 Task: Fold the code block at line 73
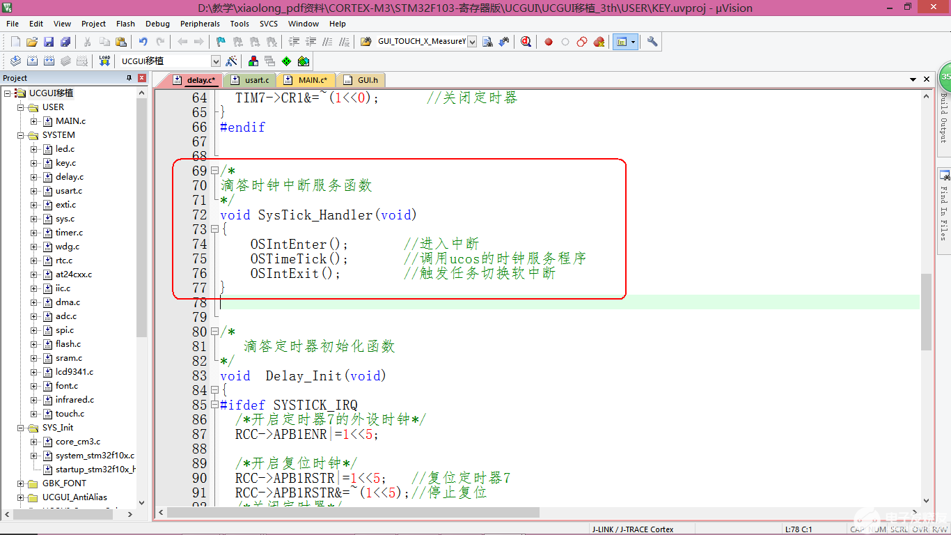click(x=214, y=229)
